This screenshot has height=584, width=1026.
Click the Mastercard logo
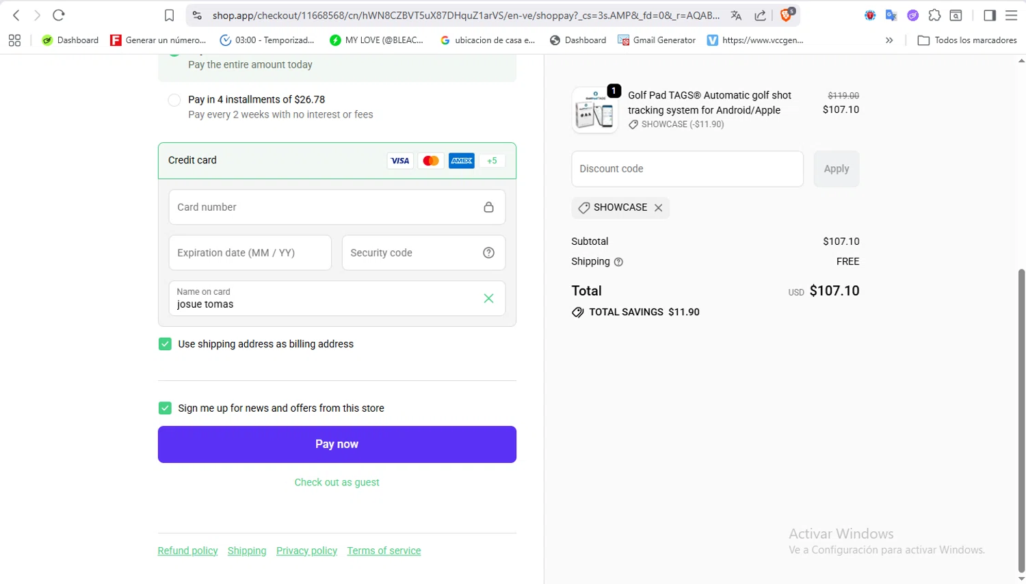pyautogui.click(x=431, y=161)
